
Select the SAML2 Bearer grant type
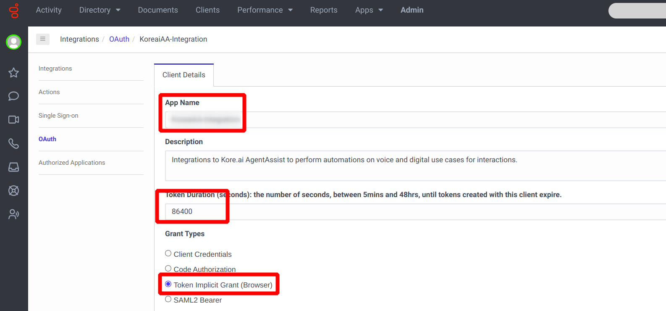tap(168, 299)
